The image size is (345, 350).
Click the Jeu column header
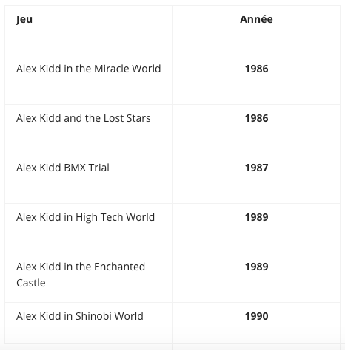24,19
